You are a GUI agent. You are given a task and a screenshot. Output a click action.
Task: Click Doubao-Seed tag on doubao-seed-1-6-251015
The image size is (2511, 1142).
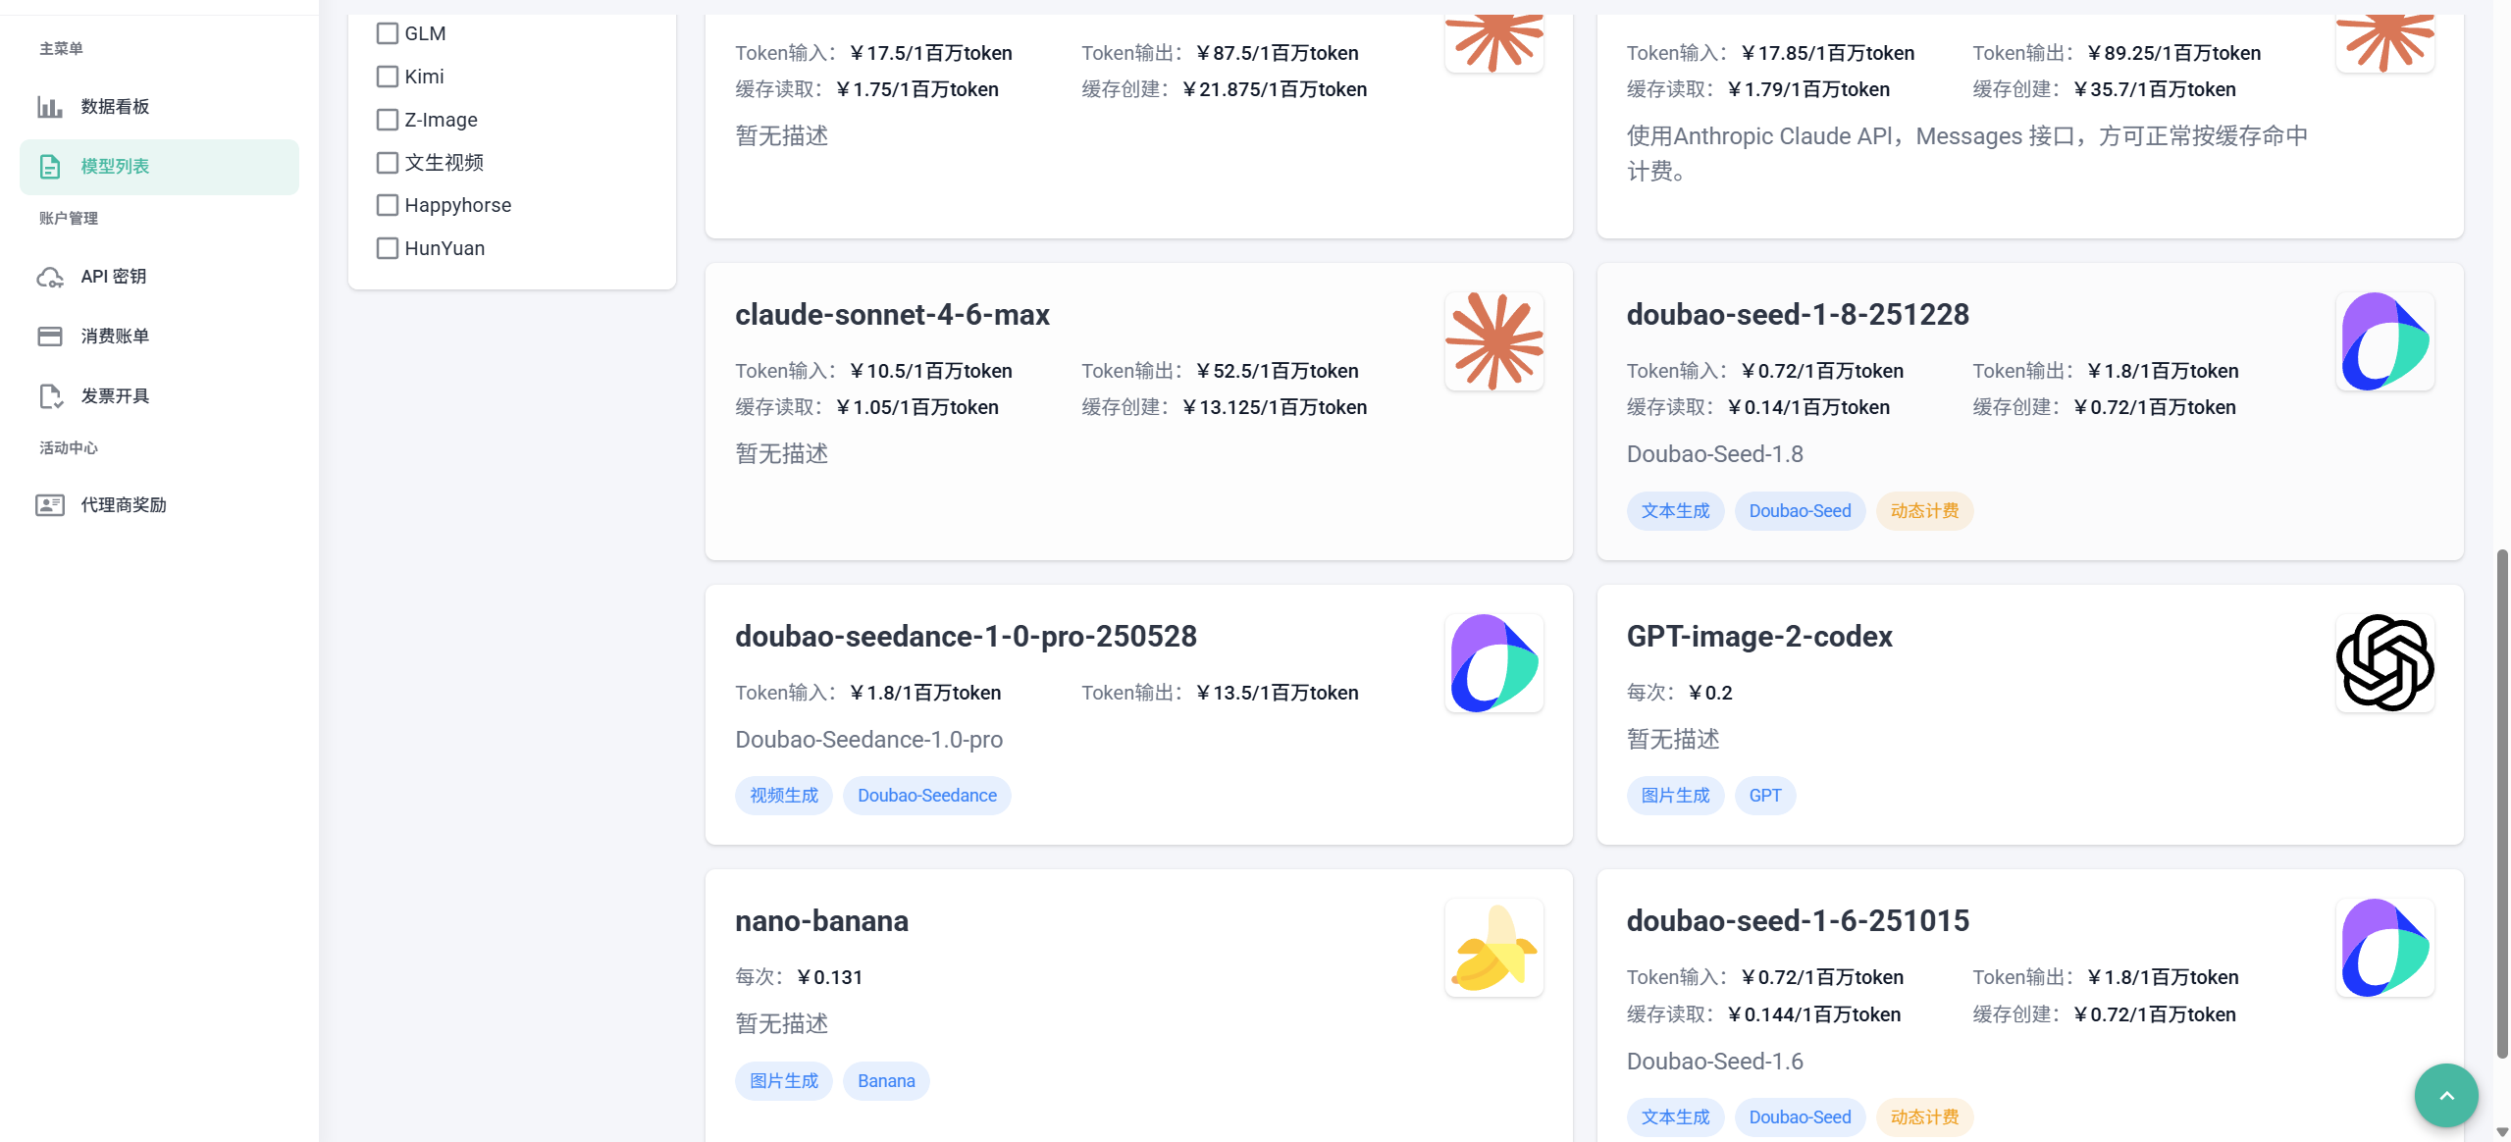point(1800,1117)
